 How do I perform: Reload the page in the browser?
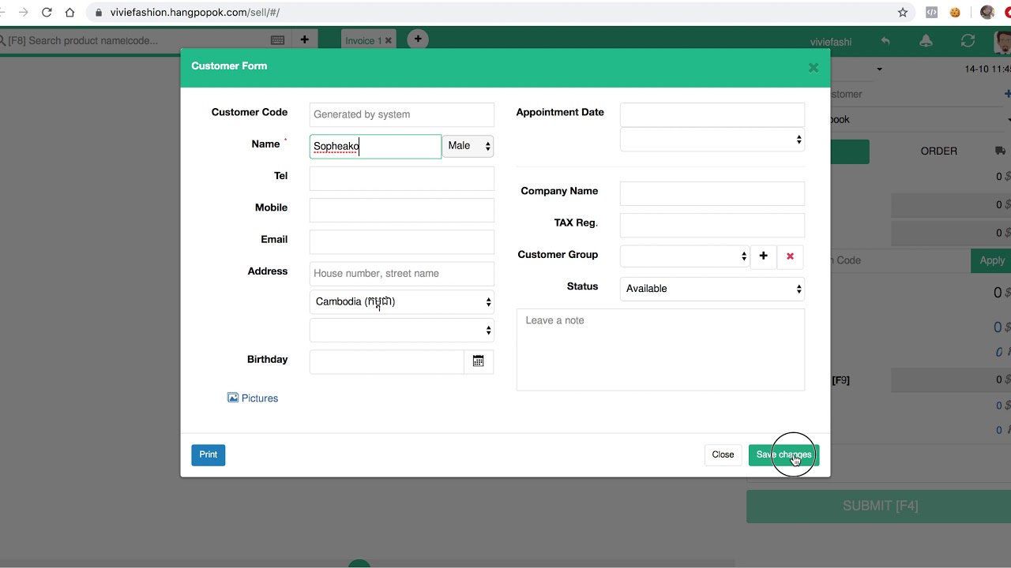[47, 13]
